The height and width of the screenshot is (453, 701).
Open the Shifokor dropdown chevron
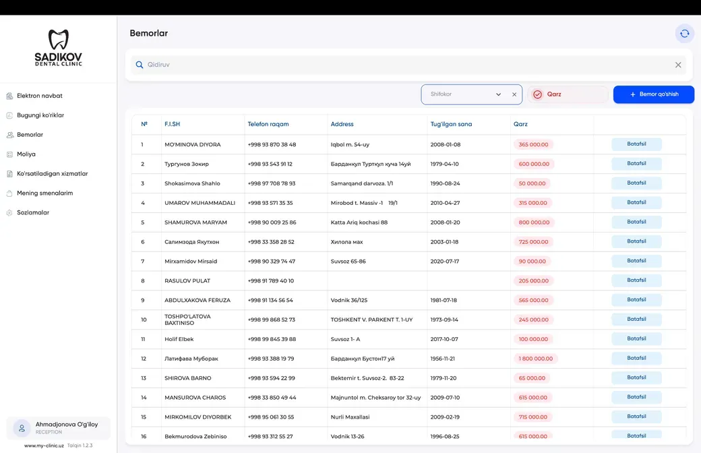point(499,94)
